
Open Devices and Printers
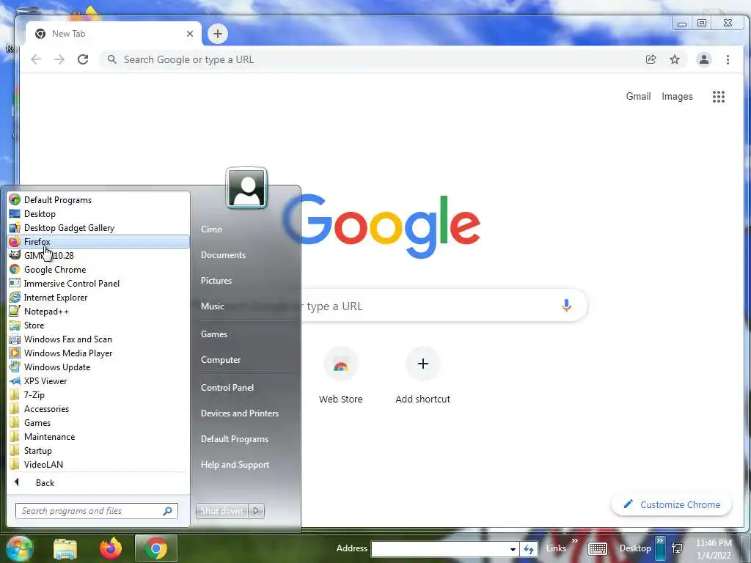[x=240, y=413]
